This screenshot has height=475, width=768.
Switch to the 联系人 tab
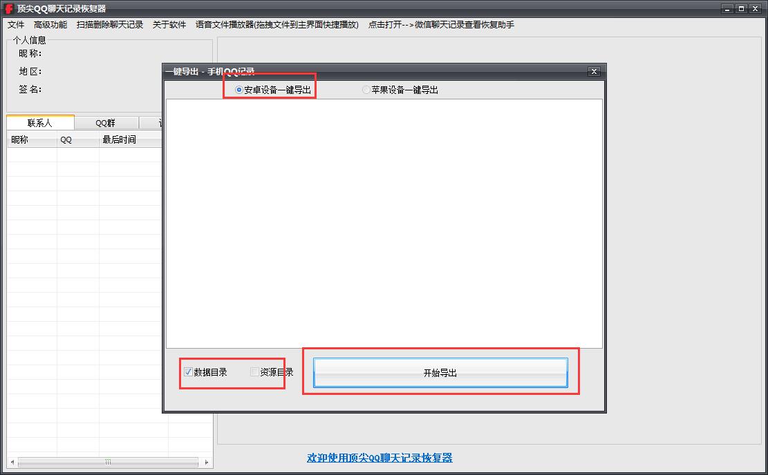[x=40, y=123]
